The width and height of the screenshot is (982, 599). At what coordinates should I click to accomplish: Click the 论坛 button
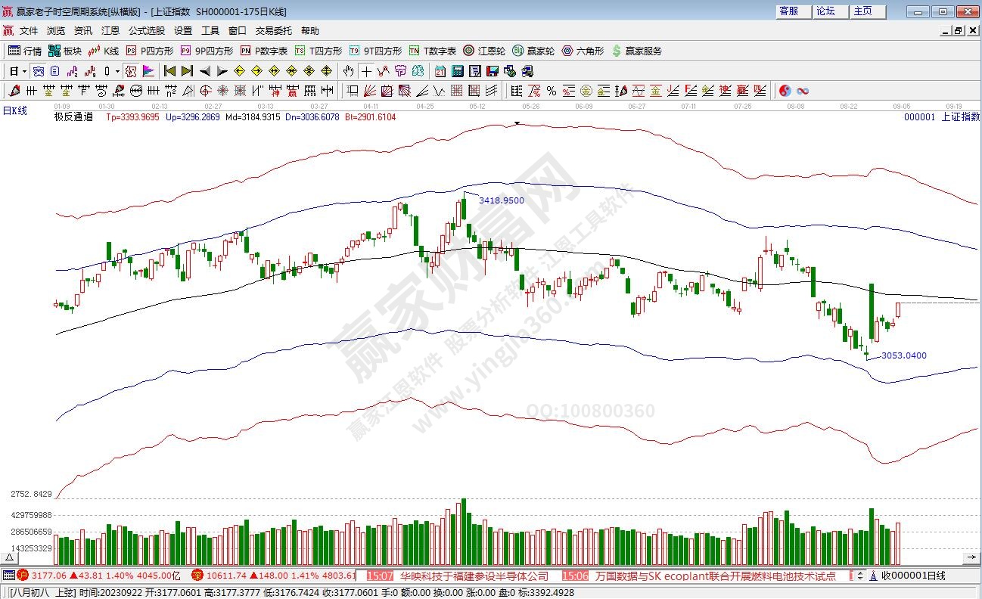click(x=825, y=11)
